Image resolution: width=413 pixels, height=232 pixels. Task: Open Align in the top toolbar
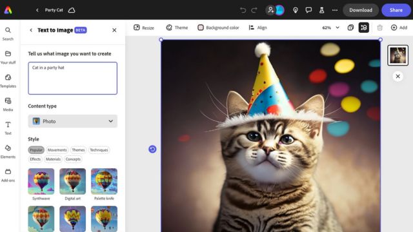[x=258, y=28]
